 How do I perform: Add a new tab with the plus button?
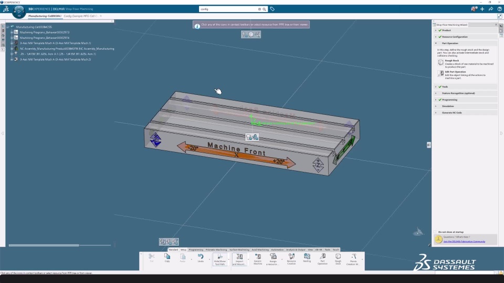[101, 16]
